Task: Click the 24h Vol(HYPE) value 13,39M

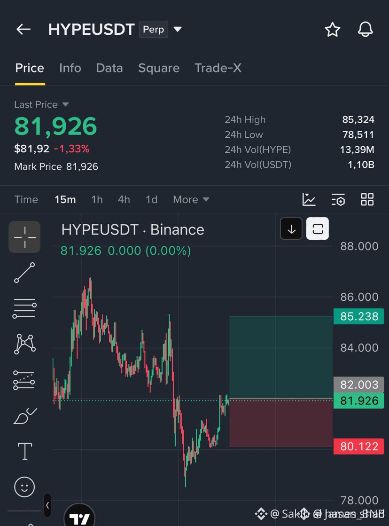Action: pyautogui.click(x=357, y=149)
